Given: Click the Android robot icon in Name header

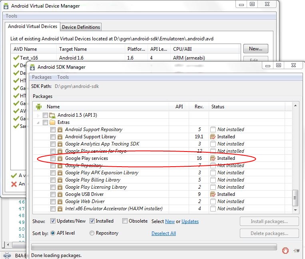Looking at the screenshot, I should pyautogui.click(x=39, y=107).
